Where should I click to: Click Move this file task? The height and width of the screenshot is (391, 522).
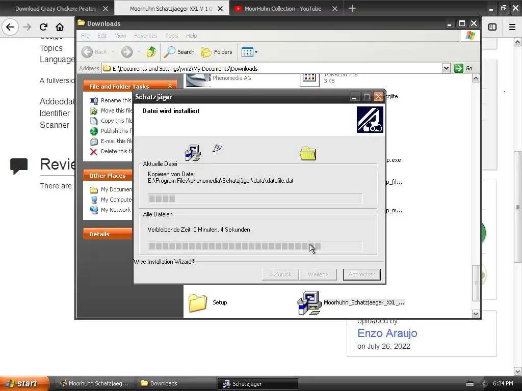(111, 110)
